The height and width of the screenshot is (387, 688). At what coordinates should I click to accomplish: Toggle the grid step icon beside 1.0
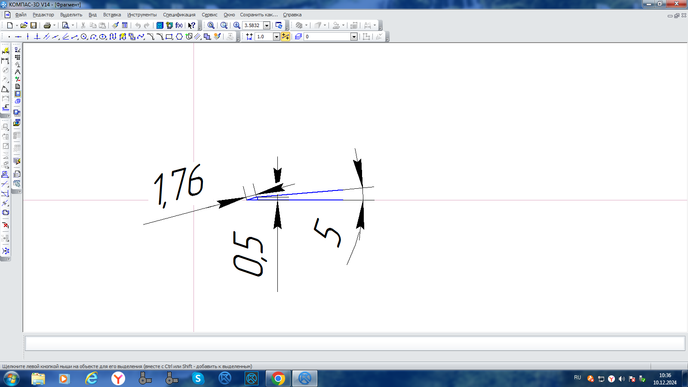pyautogui.click(x=249, y=37)
